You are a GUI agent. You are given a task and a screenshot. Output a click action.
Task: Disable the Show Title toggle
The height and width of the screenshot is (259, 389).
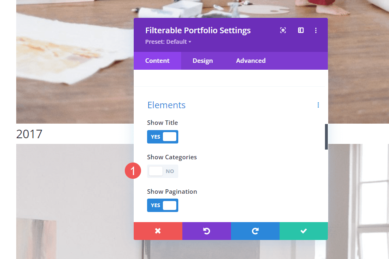point(162,137)
